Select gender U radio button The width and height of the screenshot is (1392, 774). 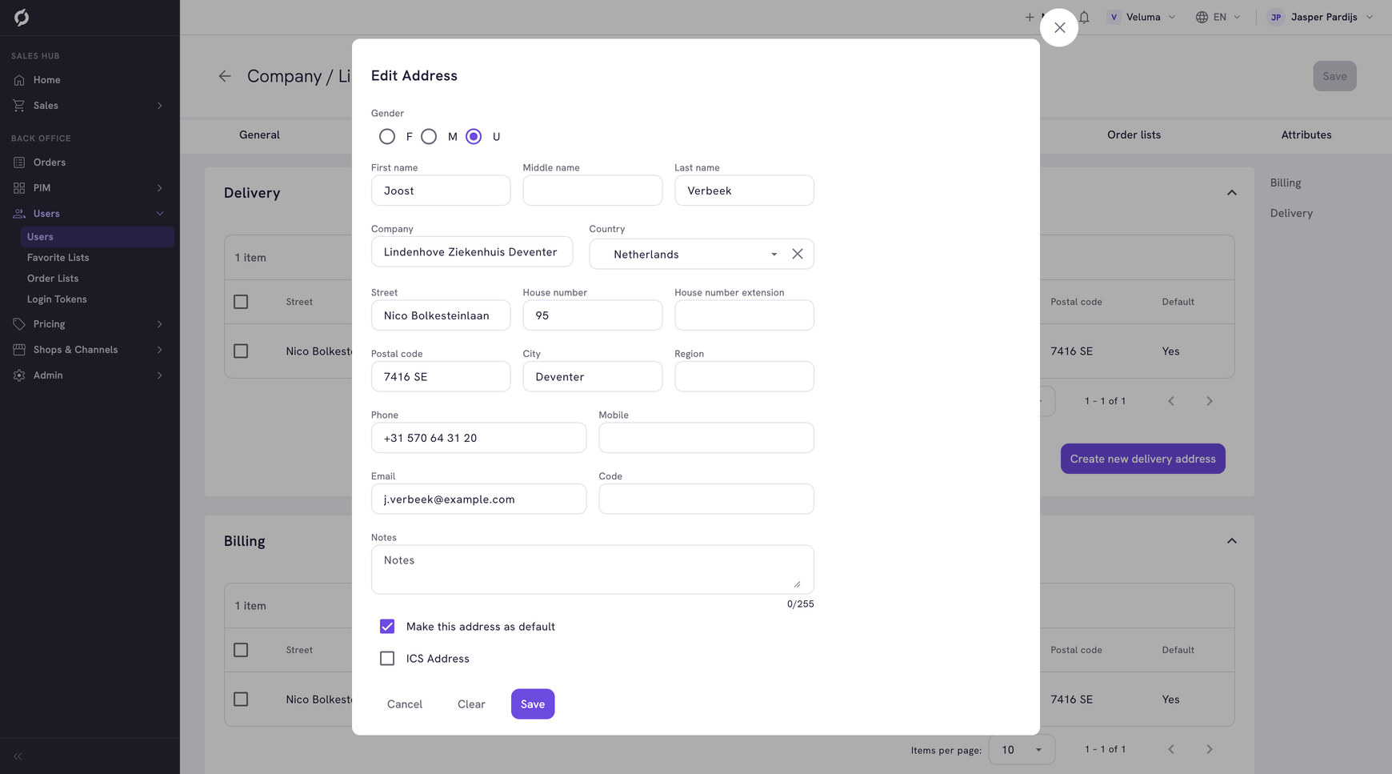click(x=474, y=137)
